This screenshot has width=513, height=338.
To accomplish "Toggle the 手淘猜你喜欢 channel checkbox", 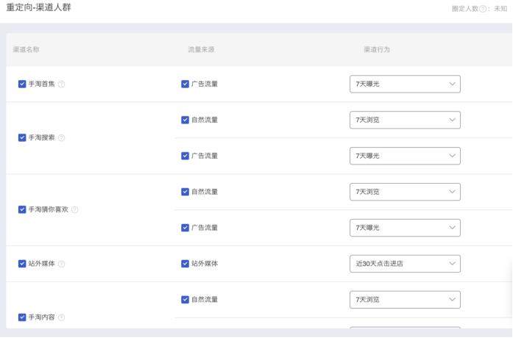I will [x=22, y=209].
